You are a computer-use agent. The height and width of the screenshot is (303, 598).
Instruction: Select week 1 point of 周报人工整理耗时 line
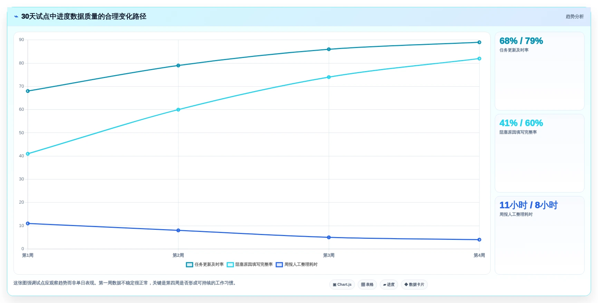click(28, 224)
